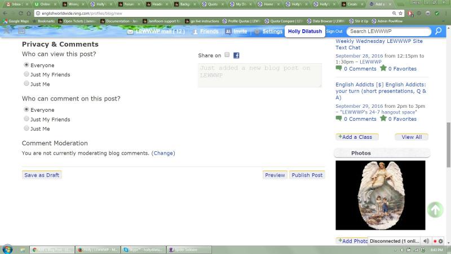This screenshot has height=254, width=451.
Task: Mute chat sound via speaker icon
Action: click(426, 241)
